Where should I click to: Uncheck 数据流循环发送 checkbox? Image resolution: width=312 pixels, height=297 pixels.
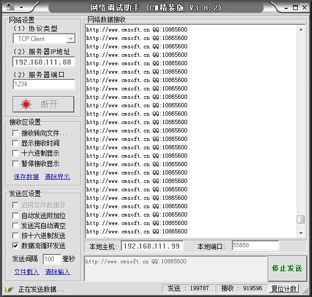[15, 246]
